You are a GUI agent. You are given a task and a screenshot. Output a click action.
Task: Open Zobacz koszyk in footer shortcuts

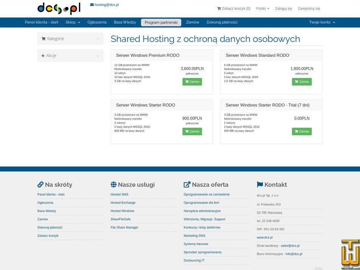(x=48, y=236)
